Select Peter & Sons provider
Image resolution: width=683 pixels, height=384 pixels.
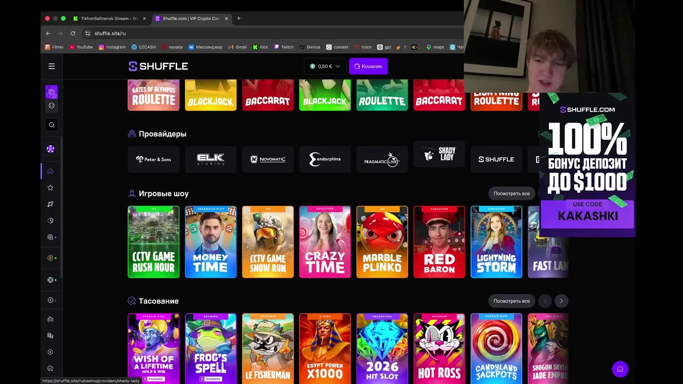[154, 159]
